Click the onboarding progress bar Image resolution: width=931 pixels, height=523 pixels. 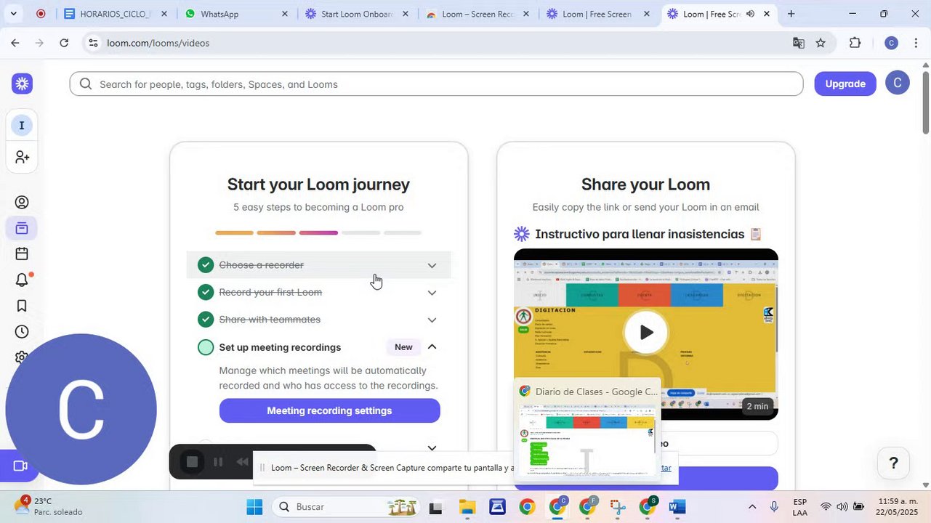pyautogui.click(x=318, y=232)
